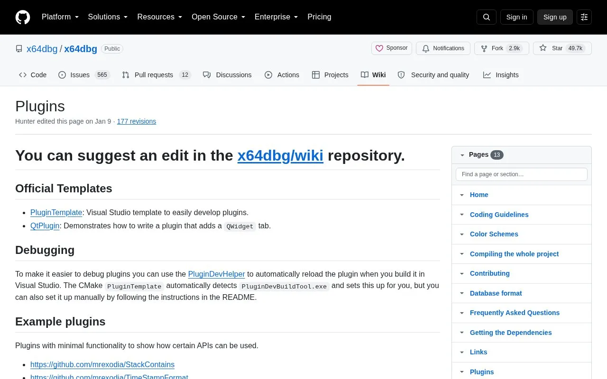Click the Sign in button
This screenshot has height=379, width=607.
pyautogui.click(x=516, y=17)
